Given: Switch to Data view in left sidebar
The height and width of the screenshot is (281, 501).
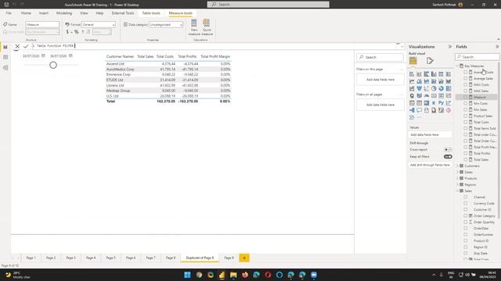Looking at the screenshot, I should pos(5,57).
